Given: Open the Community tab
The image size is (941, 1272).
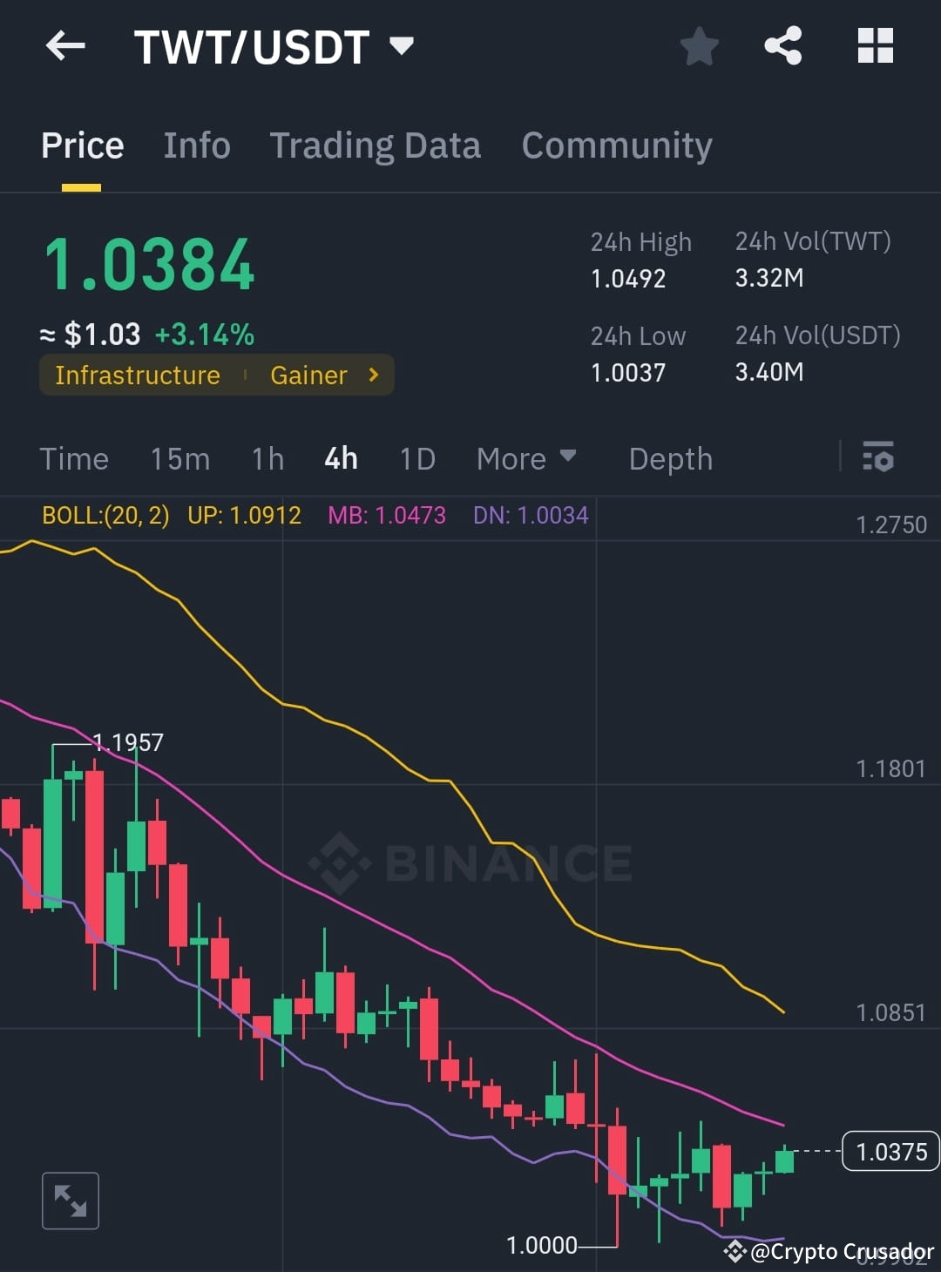Looking at the screenshot, I should pos(616,145).
